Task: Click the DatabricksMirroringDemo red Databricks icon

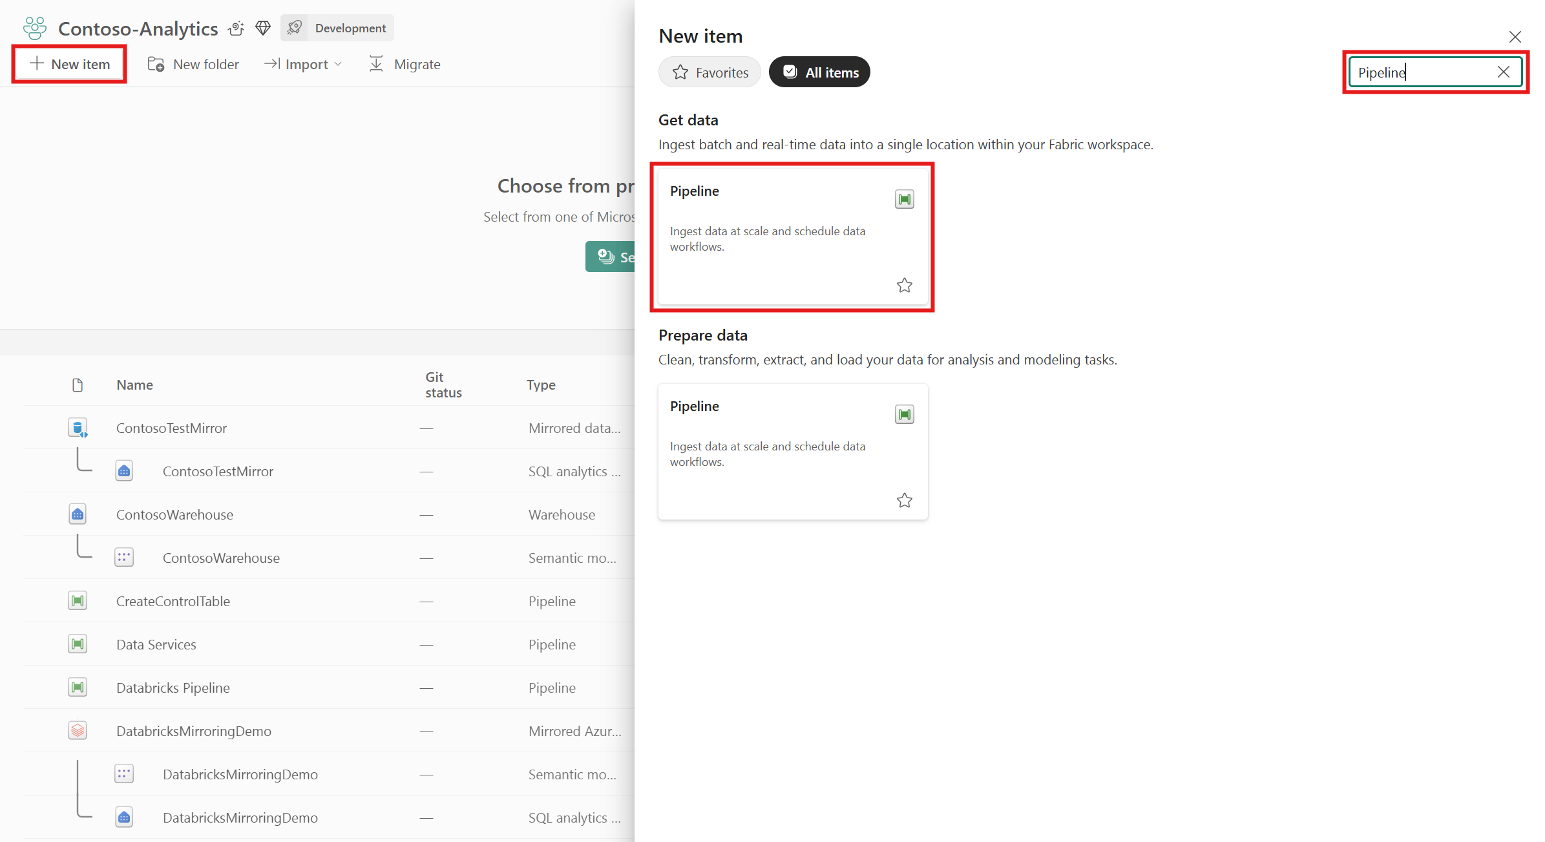Action: (78, 731)
